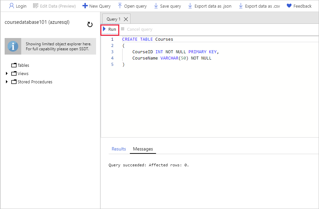319x209 pixels.
Task: Switch to the Messages tab
Action: tap(143, 149)
